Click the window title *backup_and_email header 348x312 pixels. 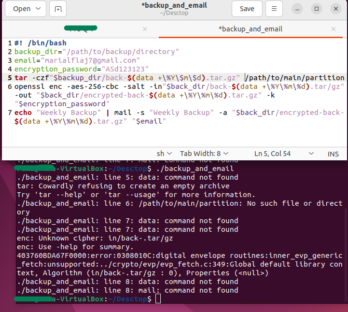click(x=174, y=5)
